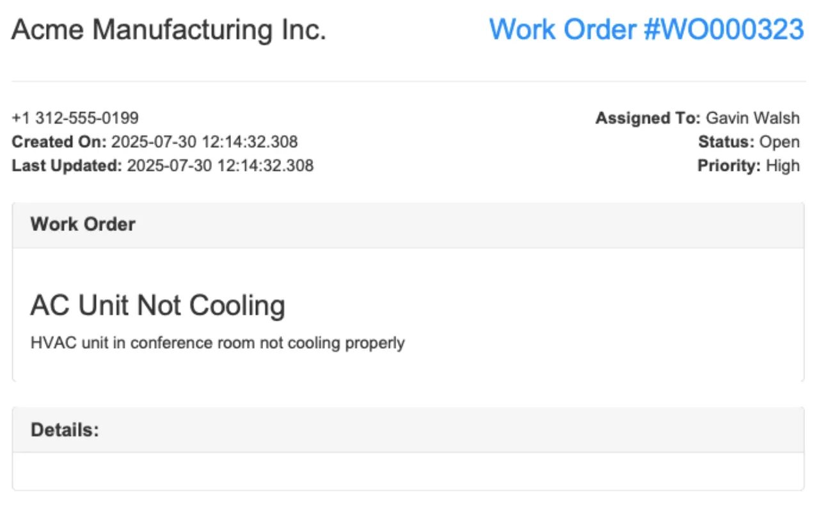Viewport: 819px width, 512px height.
Task: Click the Priority label
Action: pos(729,166)
